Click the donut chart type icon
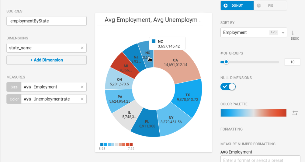Image resolution: width=305 pixels, height=162 pixels. coord(225,6)
